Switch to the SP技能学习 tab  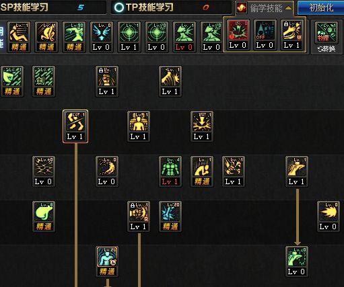(x=24, y=7)
